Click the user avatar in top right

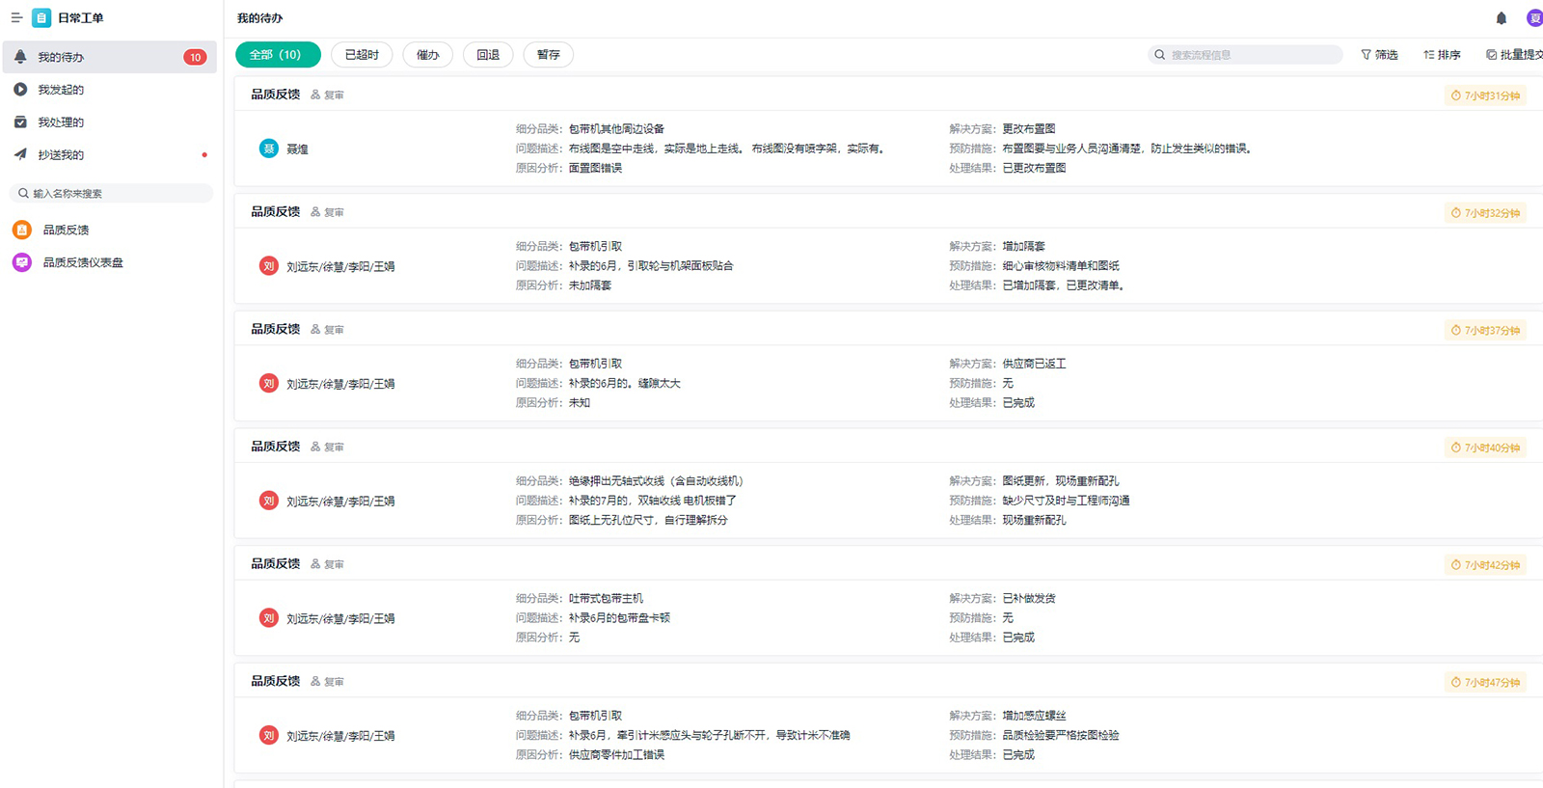1533,18
